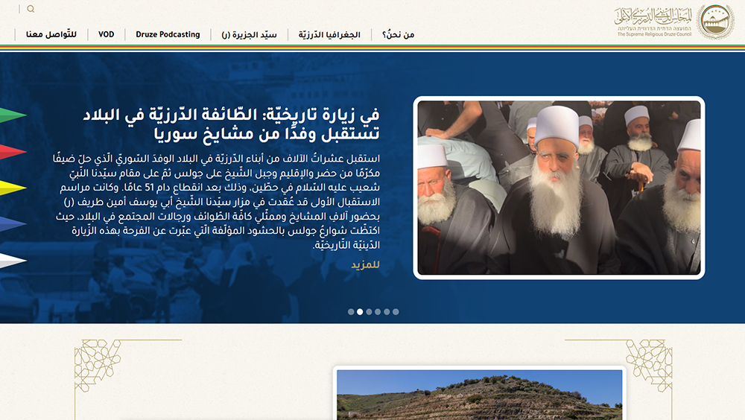Image resolution: width=745 pixels, height=420 pixels.
Task: Expand the من نحن؟ menu
Action: [x=398, y=35]
